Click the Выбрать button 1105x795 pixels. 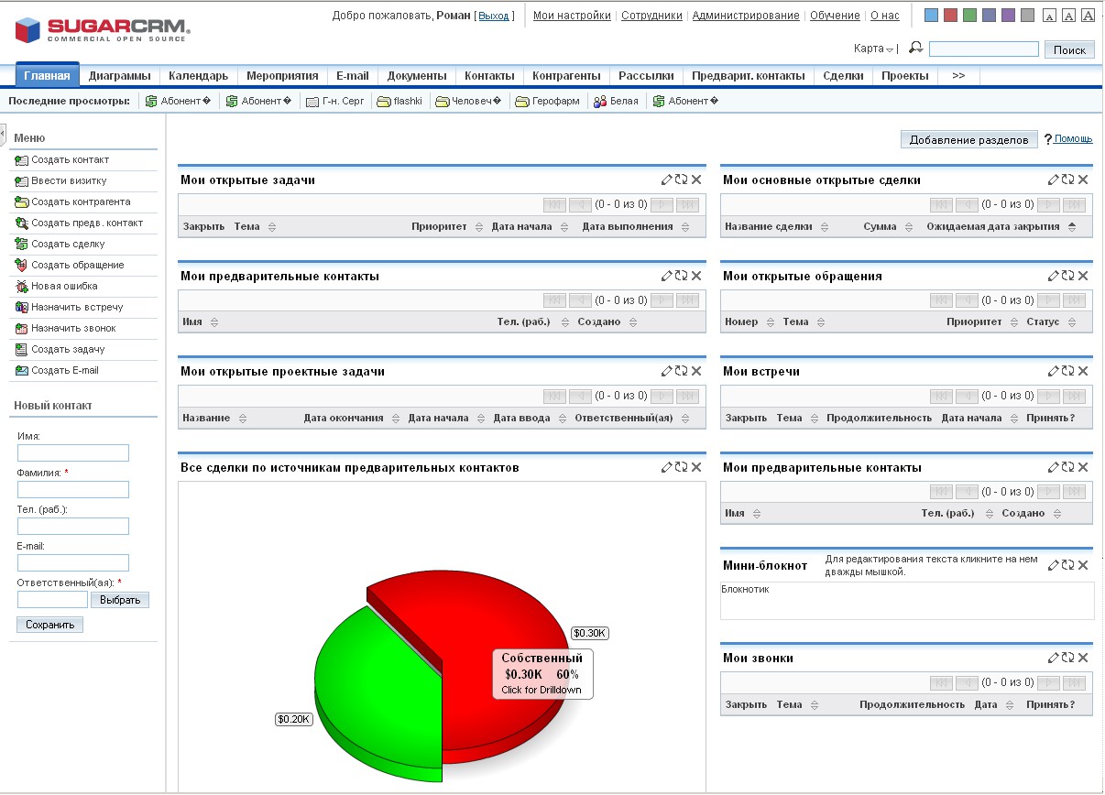(x=120, y=600)
